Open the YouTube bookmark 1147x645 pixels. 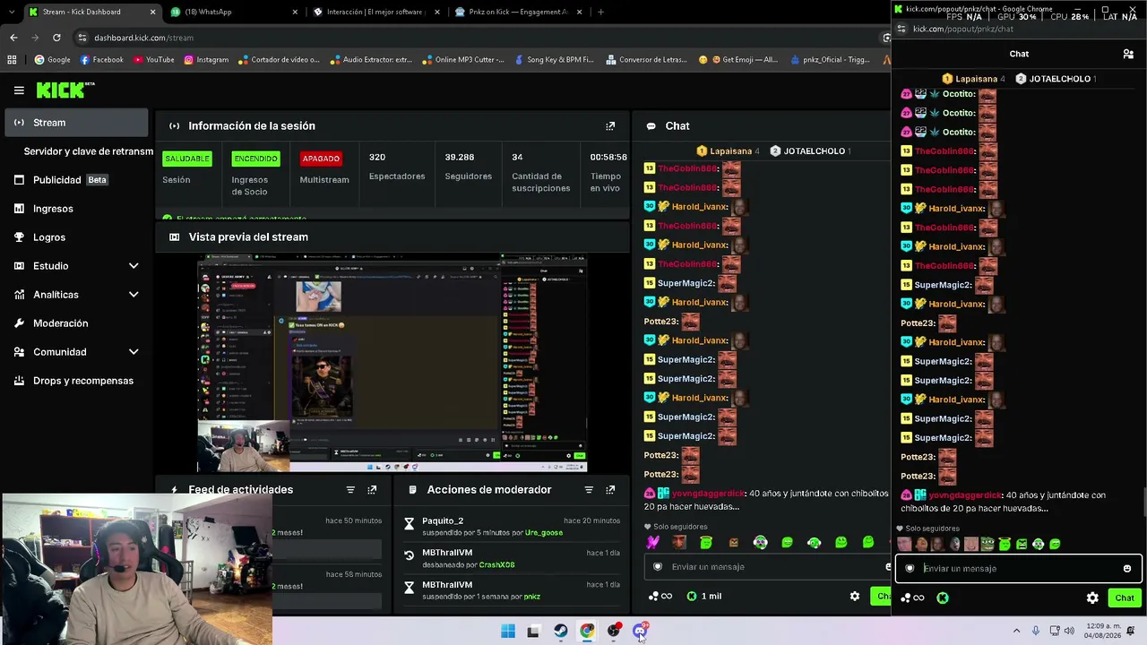tap(153, 60)
